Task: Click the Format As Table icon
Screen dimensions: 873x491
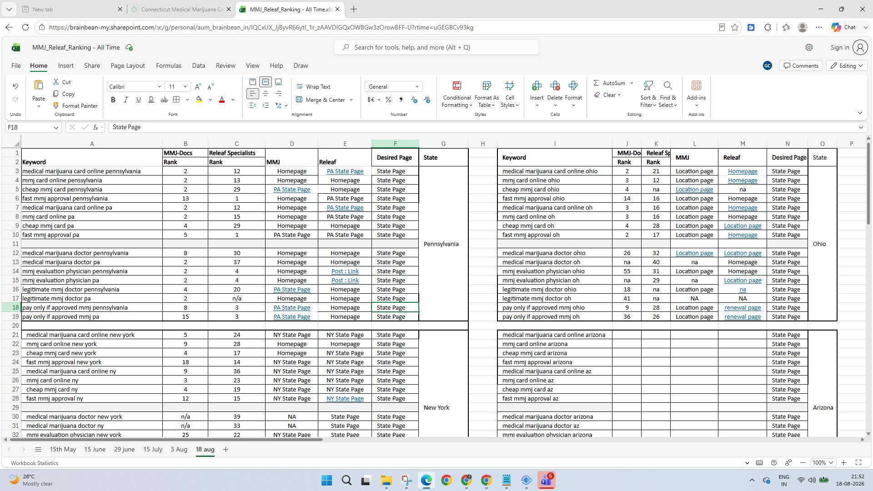Action: (487, 85)
